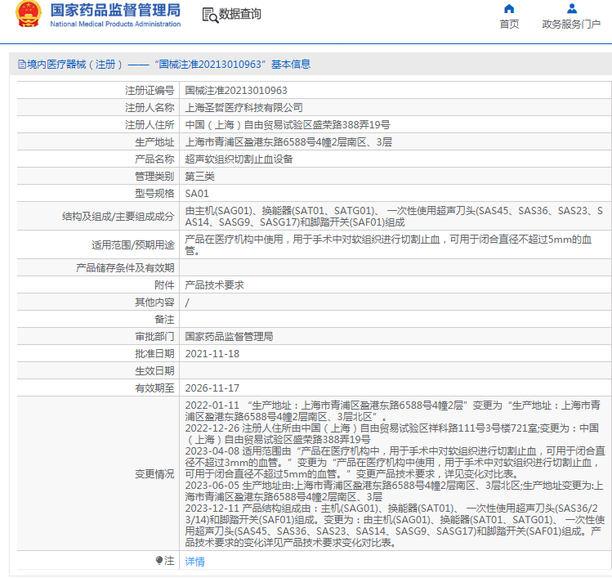Select the 2022-01-11 change entry

[393, 411]
